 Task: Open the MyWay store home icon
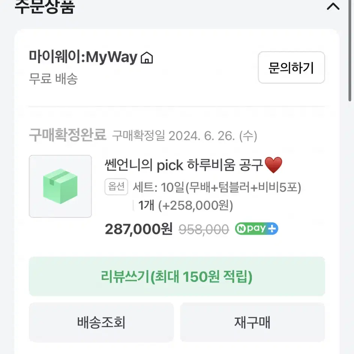click(147, 58)
